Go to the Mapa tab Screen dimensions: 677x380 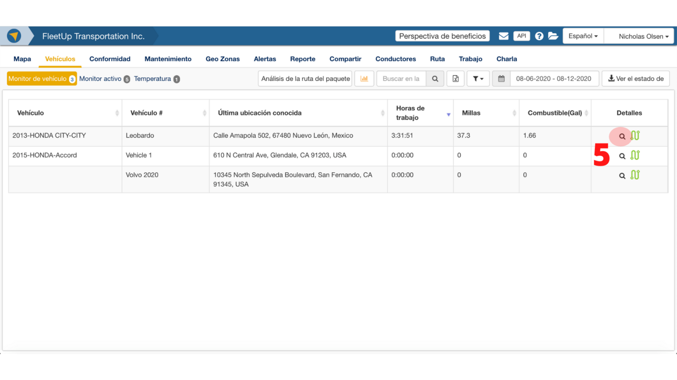click(x=22, y=59)
